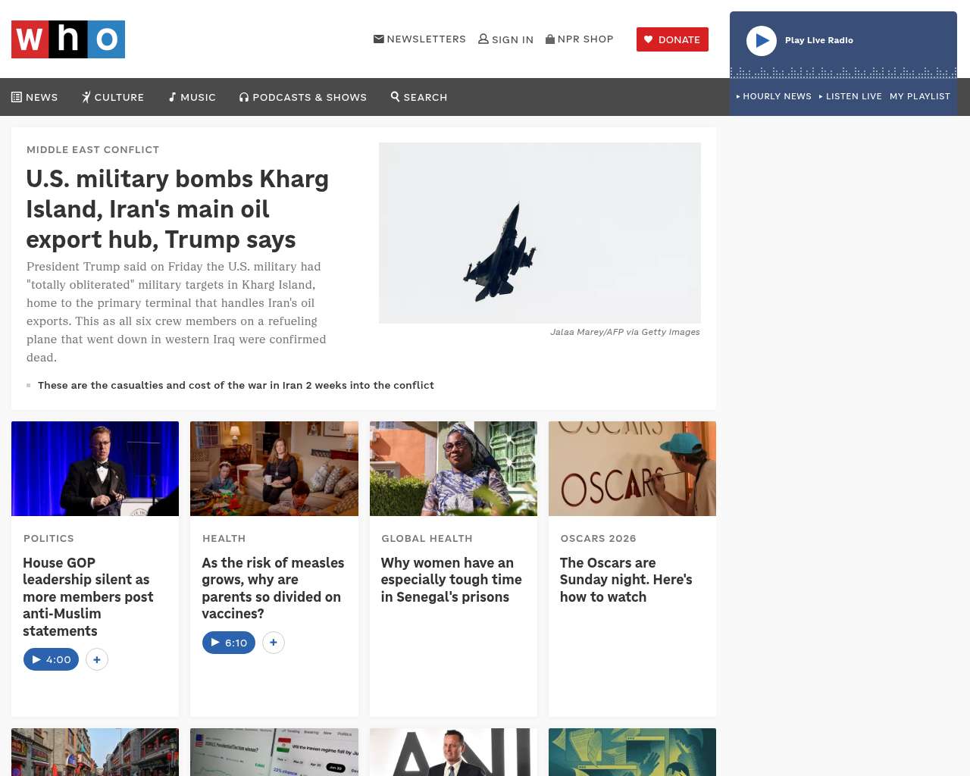Click the President Trump story summary text

click(177, 312)
